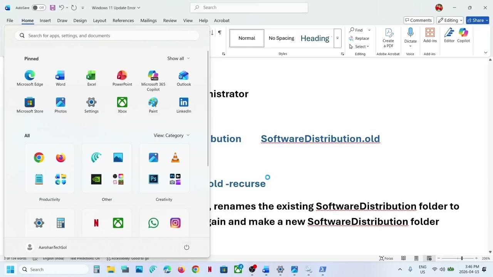Open Settings from the pinned apps

(91, 105)
